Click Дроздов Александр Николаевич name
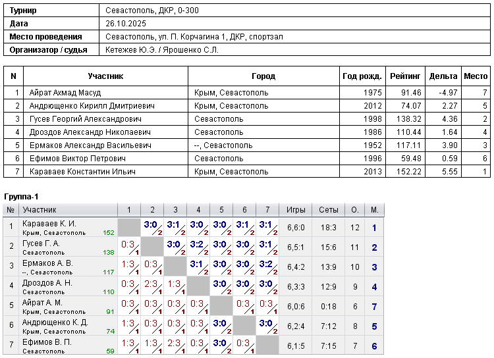 86,132
